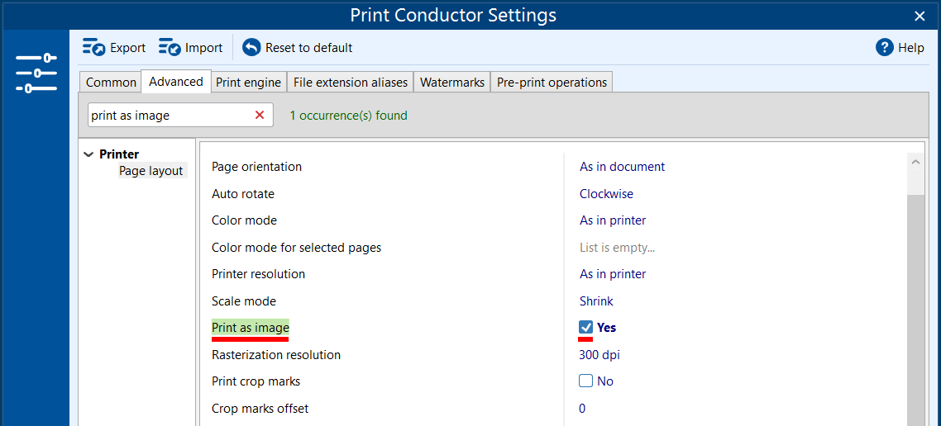Click in the settings search field

(x=168, y=116)
